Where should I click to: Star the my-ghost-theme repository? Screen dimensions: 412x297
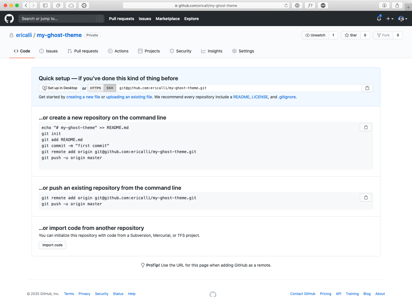pos(351,35)
